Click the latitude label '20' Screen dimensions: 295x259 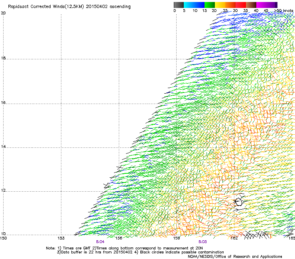click(x=3, y=13)
